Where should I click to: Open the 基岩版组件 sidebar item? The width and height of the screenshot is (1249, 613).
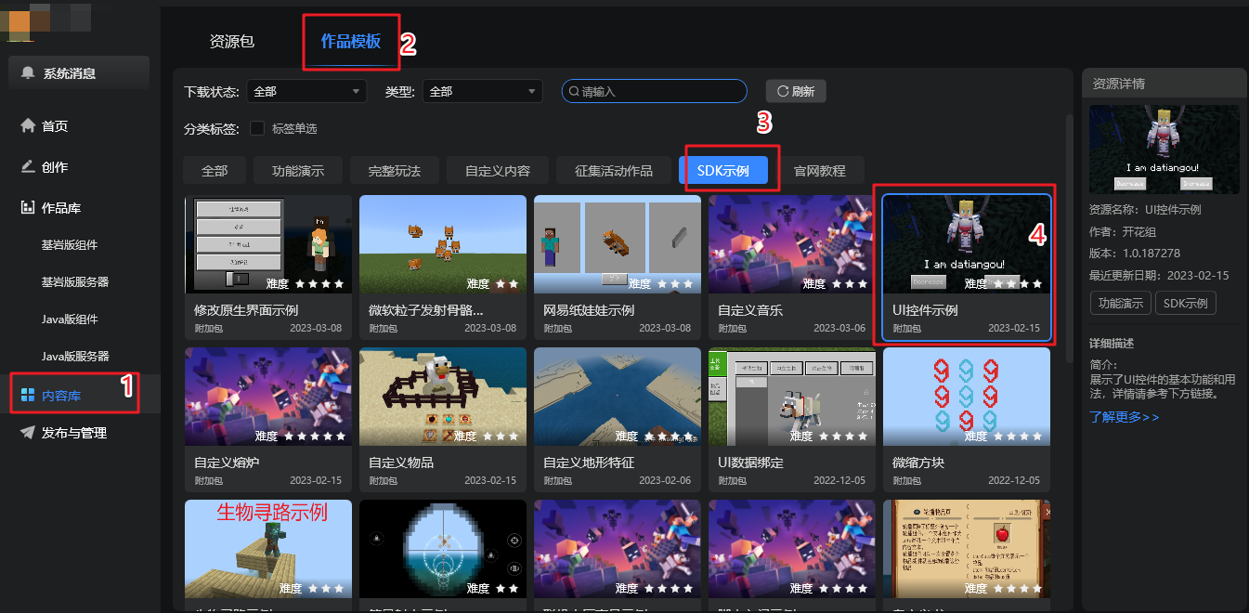[x=70, y=245]
